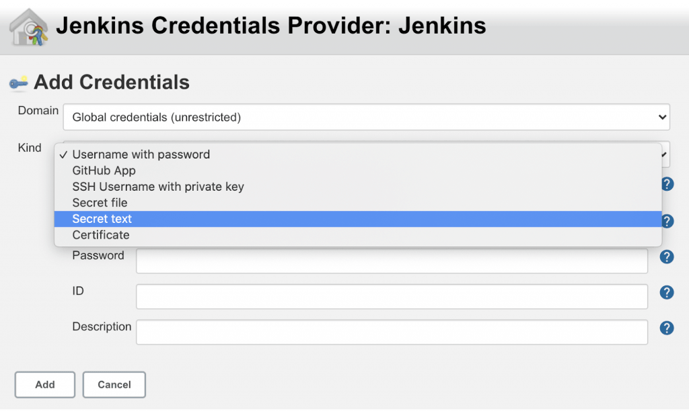Click the topmost help icon below Kind dropdown
The width and height of the screenshot is (689, 411).
pyautogui.click(x=667, y=184)
